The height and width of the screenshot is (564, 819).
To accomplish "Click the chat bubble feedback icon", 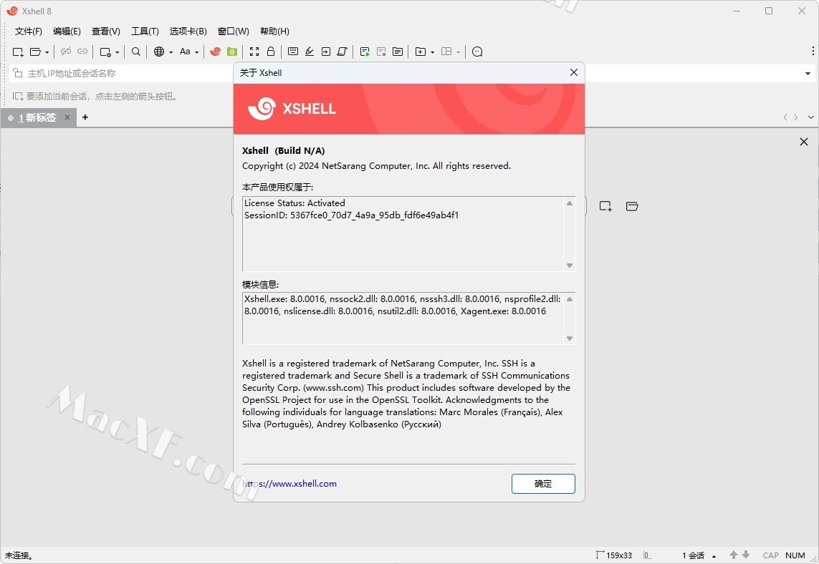I will tap(477, 52).
